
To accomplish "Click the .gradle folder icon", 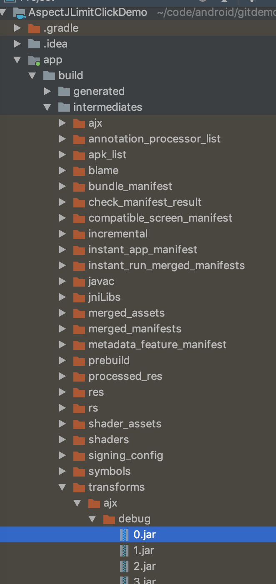I will click(34, 28).
